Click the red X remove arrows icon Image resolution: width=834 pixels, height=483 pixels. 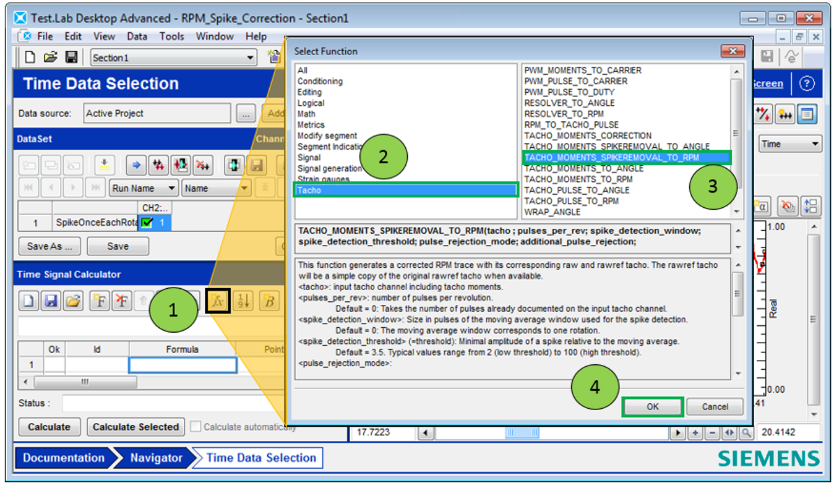pos(202,165)
